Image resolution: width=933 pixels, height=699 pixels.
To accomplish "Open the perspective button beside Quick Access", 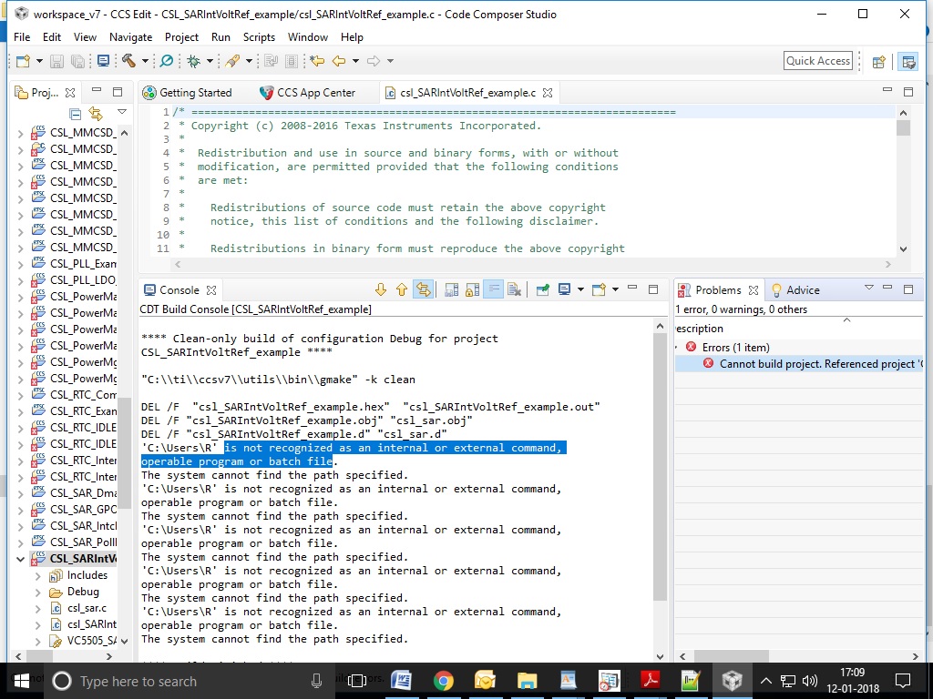I will pos(879,62).
